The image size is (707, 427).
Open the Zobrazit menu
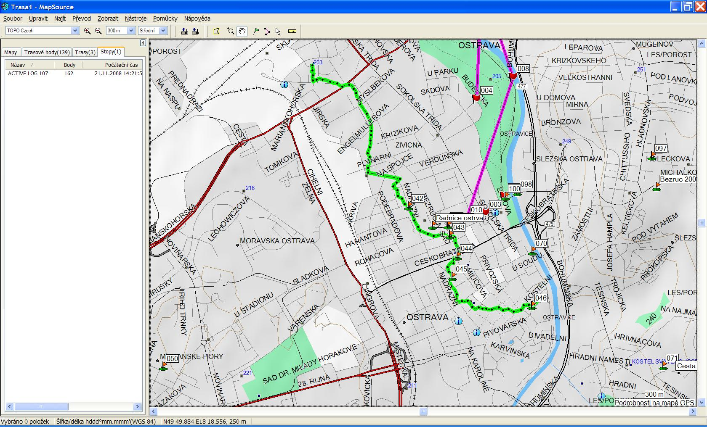[108, 18]
